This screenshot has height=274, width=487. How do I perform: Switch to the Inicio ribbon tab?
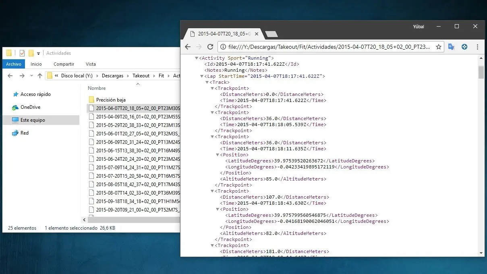click(36, 64)
